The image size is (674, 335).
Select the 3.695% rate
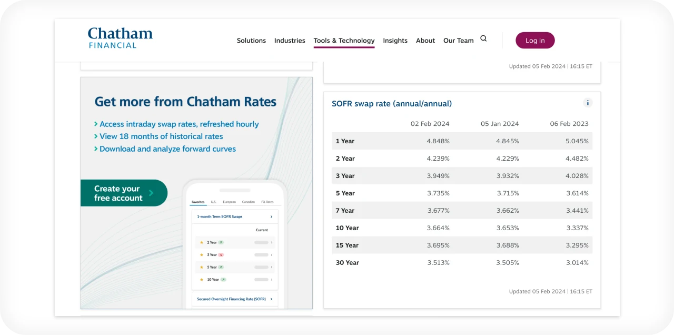tap(438, 245)
